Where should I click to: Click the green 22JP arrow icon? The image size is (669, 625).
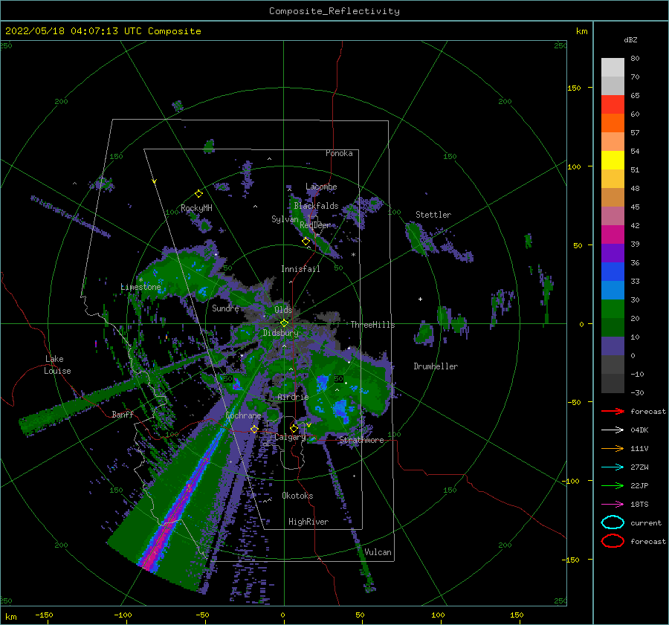click(x=613, y=485)
